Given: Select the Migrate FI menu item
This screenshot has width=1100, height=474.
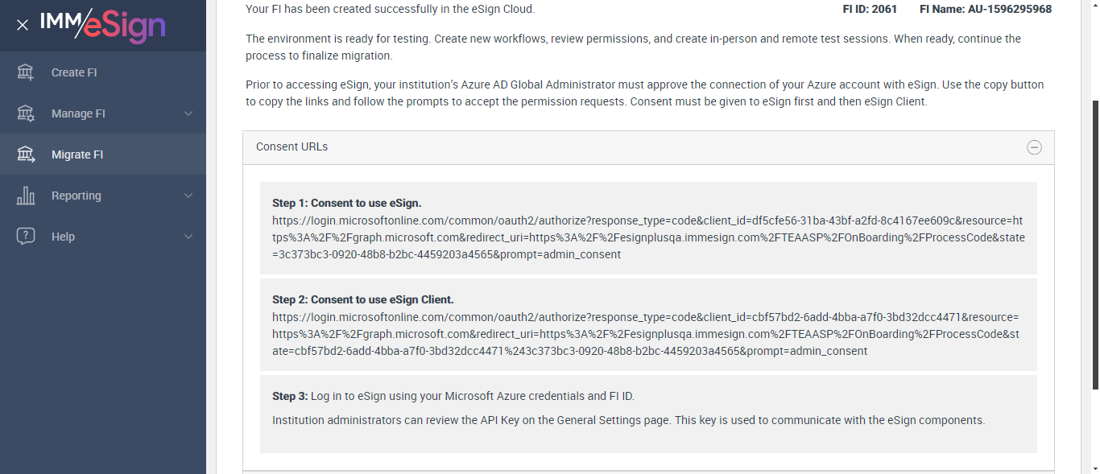Looking at the screenshot, I should (x=77, y=155).
